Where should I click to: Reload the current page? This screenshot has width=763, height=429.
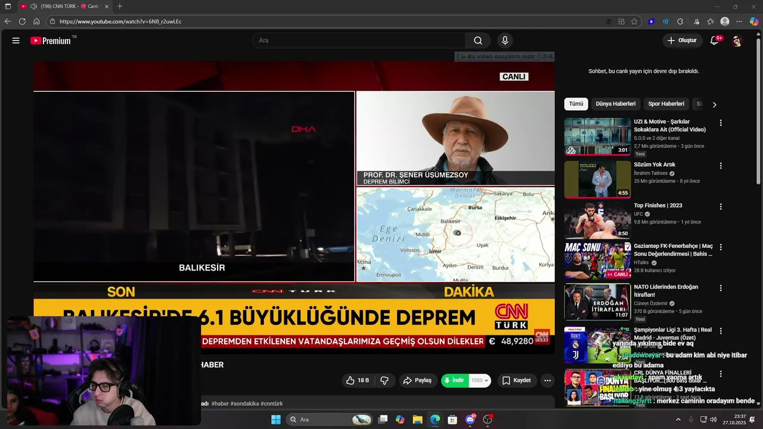tap(22, 21)
